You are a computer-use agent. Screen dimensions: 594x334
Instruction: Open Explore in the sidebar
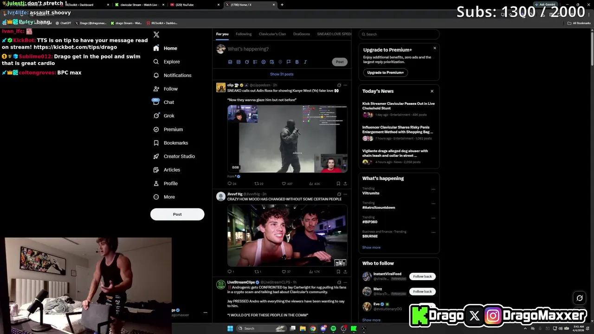[167, 62]
